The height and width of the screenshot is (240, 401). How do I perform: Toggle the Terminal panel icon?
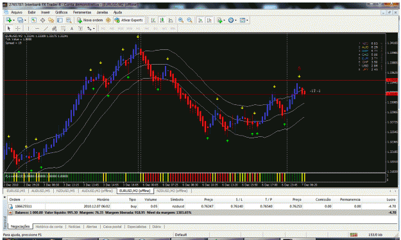(60, 20)
